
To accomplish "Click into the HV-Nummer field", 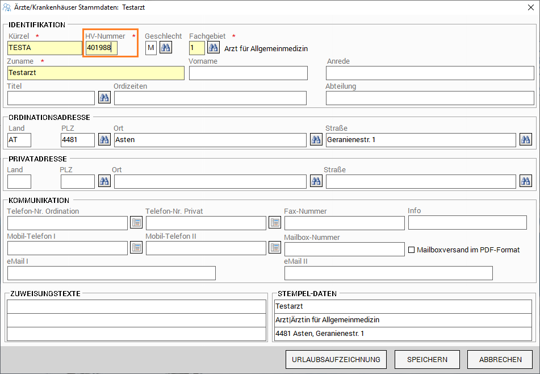I will [x=102, y=48].
